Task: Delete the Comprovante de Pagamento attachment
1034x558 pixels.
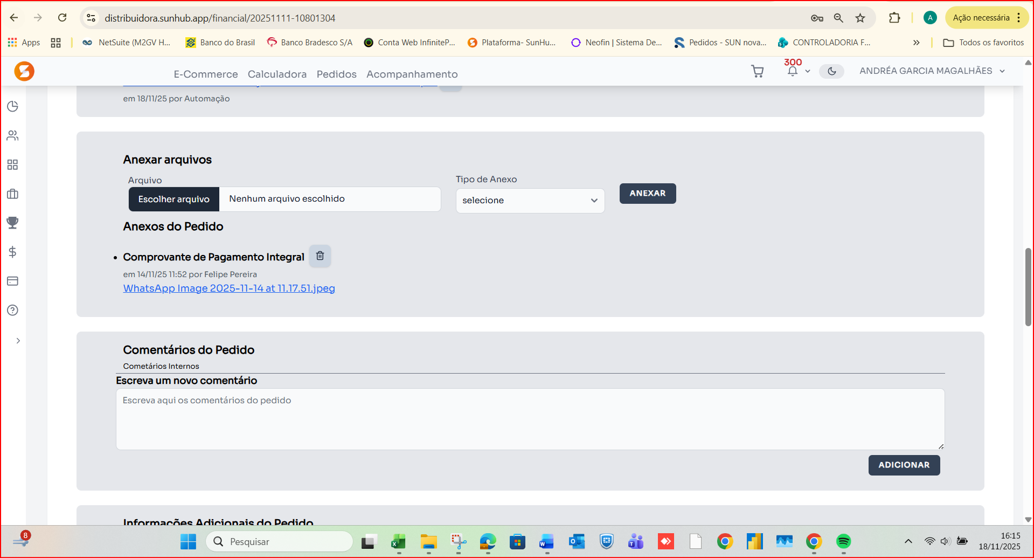Action: click(x=320, y=256)
